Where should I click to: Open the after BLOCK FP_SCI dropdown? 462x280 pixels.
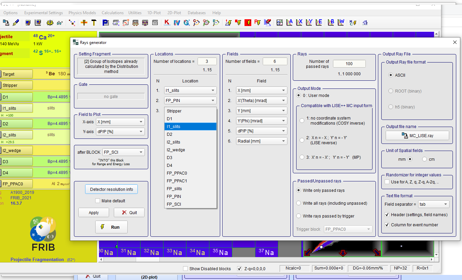[x=123, y=152]
